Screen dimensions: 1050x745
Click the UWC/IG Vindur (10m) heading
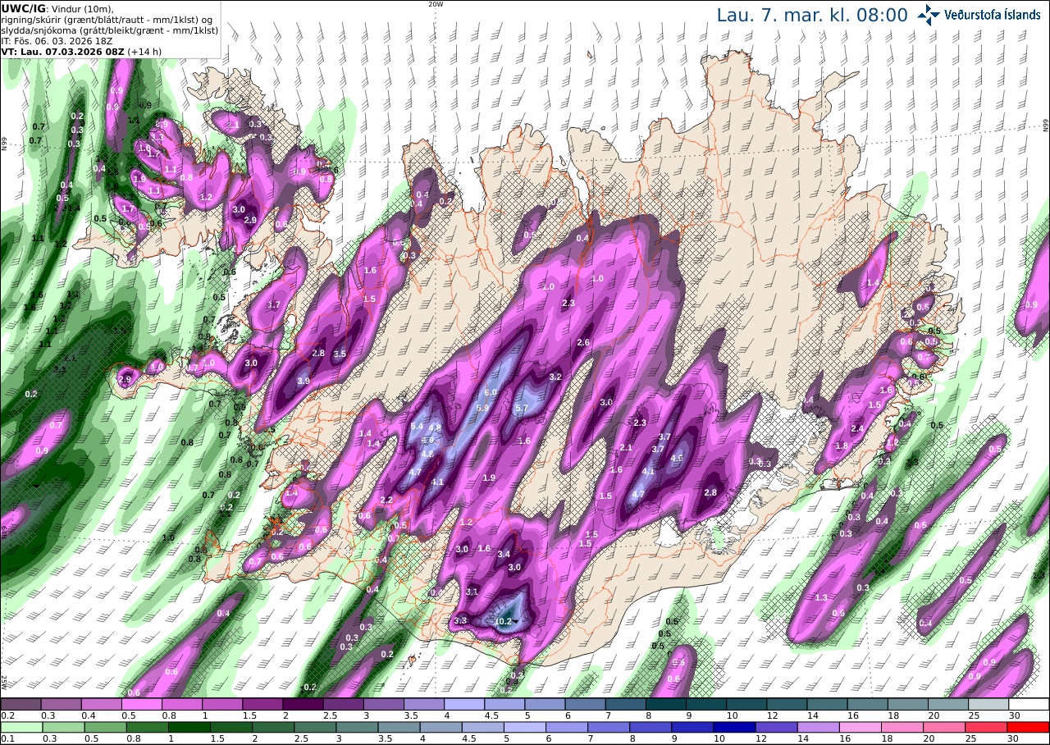point(58,7)
